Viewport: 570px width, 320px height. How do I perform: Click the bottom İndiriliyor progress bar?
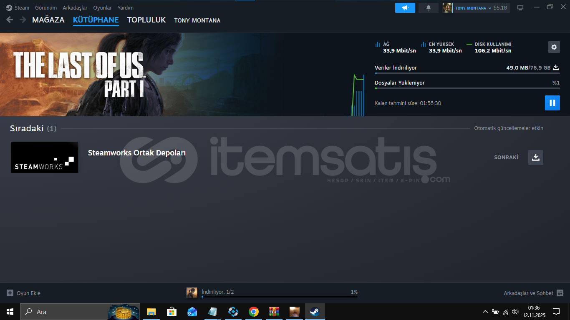coord(280,297)
